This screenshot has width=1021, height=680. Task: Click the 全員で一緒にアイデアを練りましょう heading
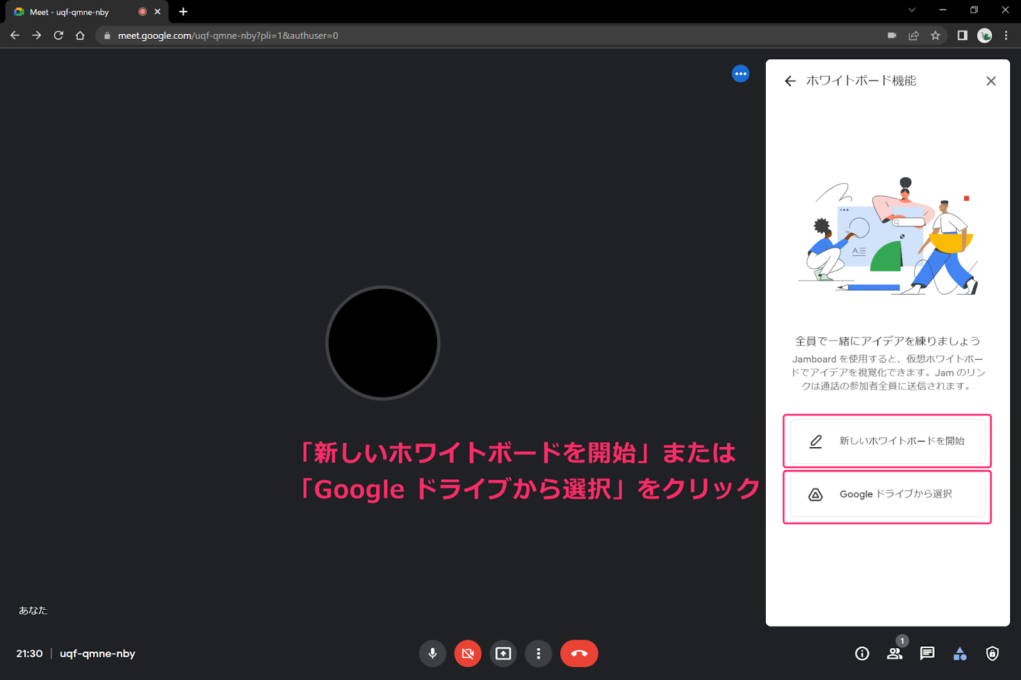tap(888, 341)
